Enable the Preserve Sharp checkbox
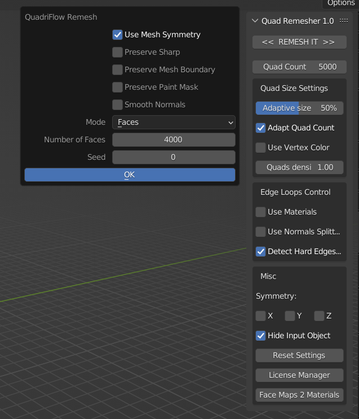Viewport: 359px width, 419px height. (x=118, y=52)
